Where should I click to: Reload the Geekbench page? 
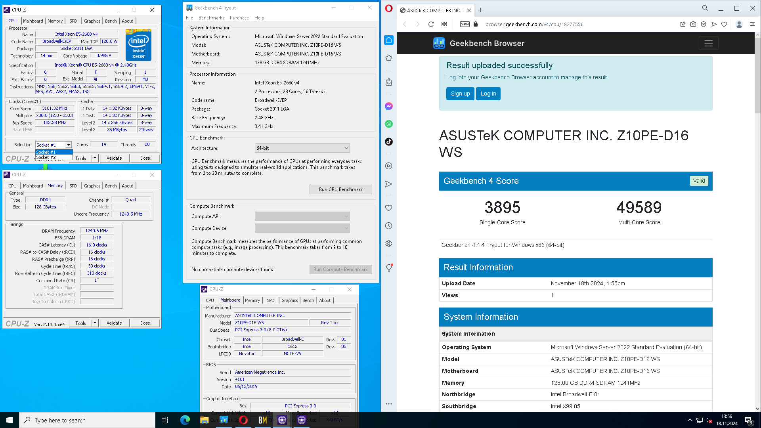pyautogui.click(x=431, y=24)
